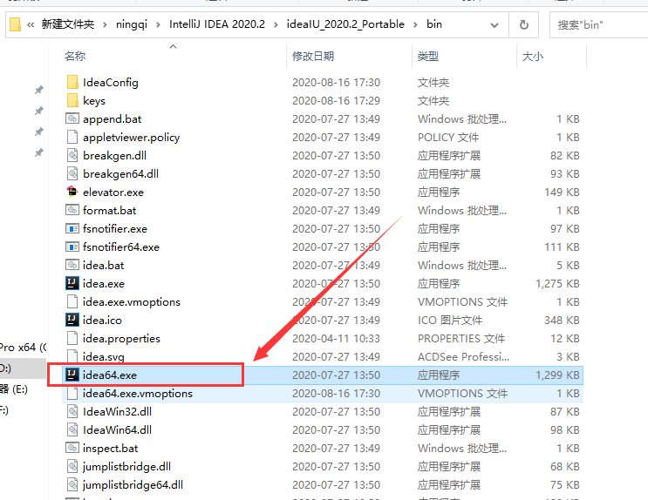Click the address bar folder icon
The height and width of the screenshot is (500, 648).
pyautogui.click(x=16, y=24)
